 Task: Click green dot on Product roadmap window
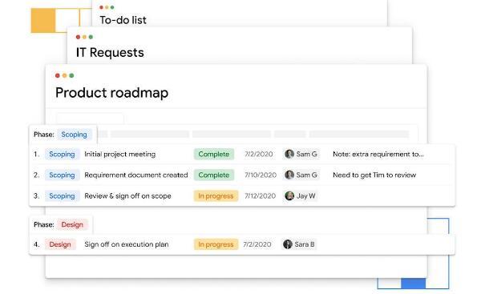pyautogui.click(x=71, y=75)
